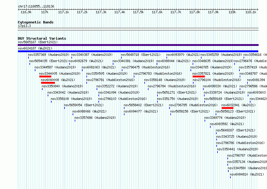Open nsv6094077 (Wu2021) entry
The image size is (267, 189).
pos(141,111)
